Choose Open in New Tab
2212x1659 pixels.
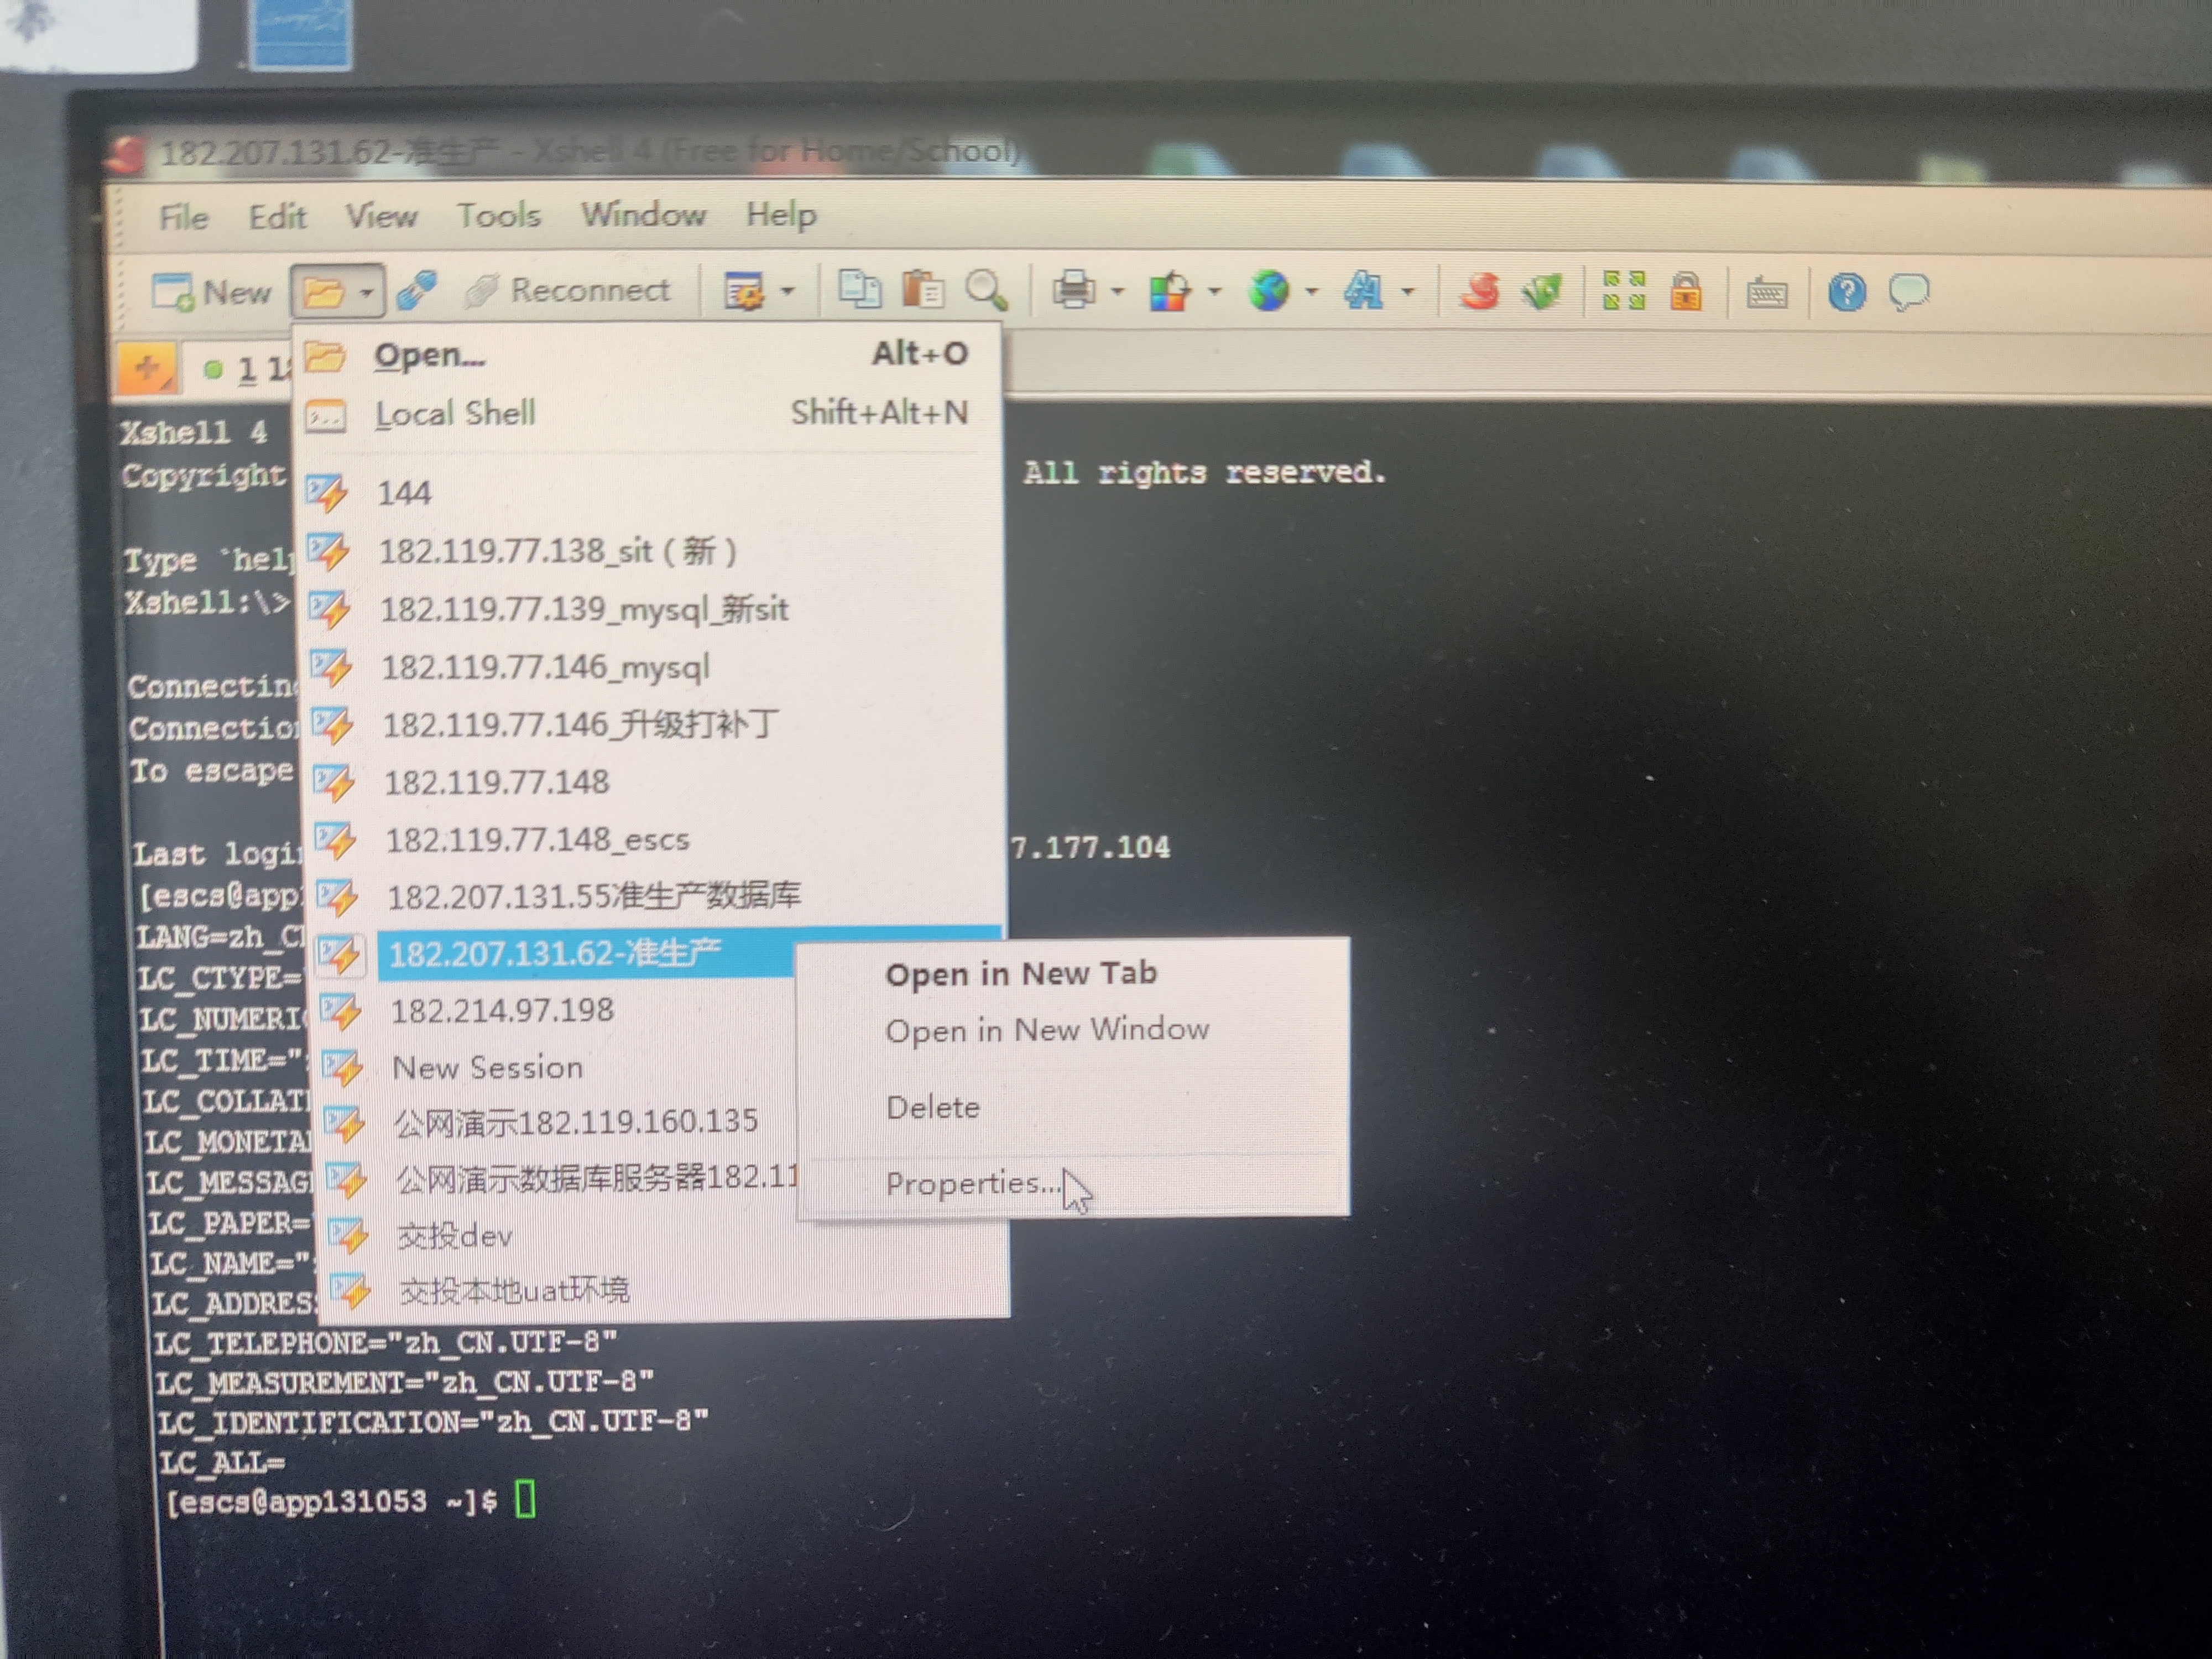point(1020,974)
